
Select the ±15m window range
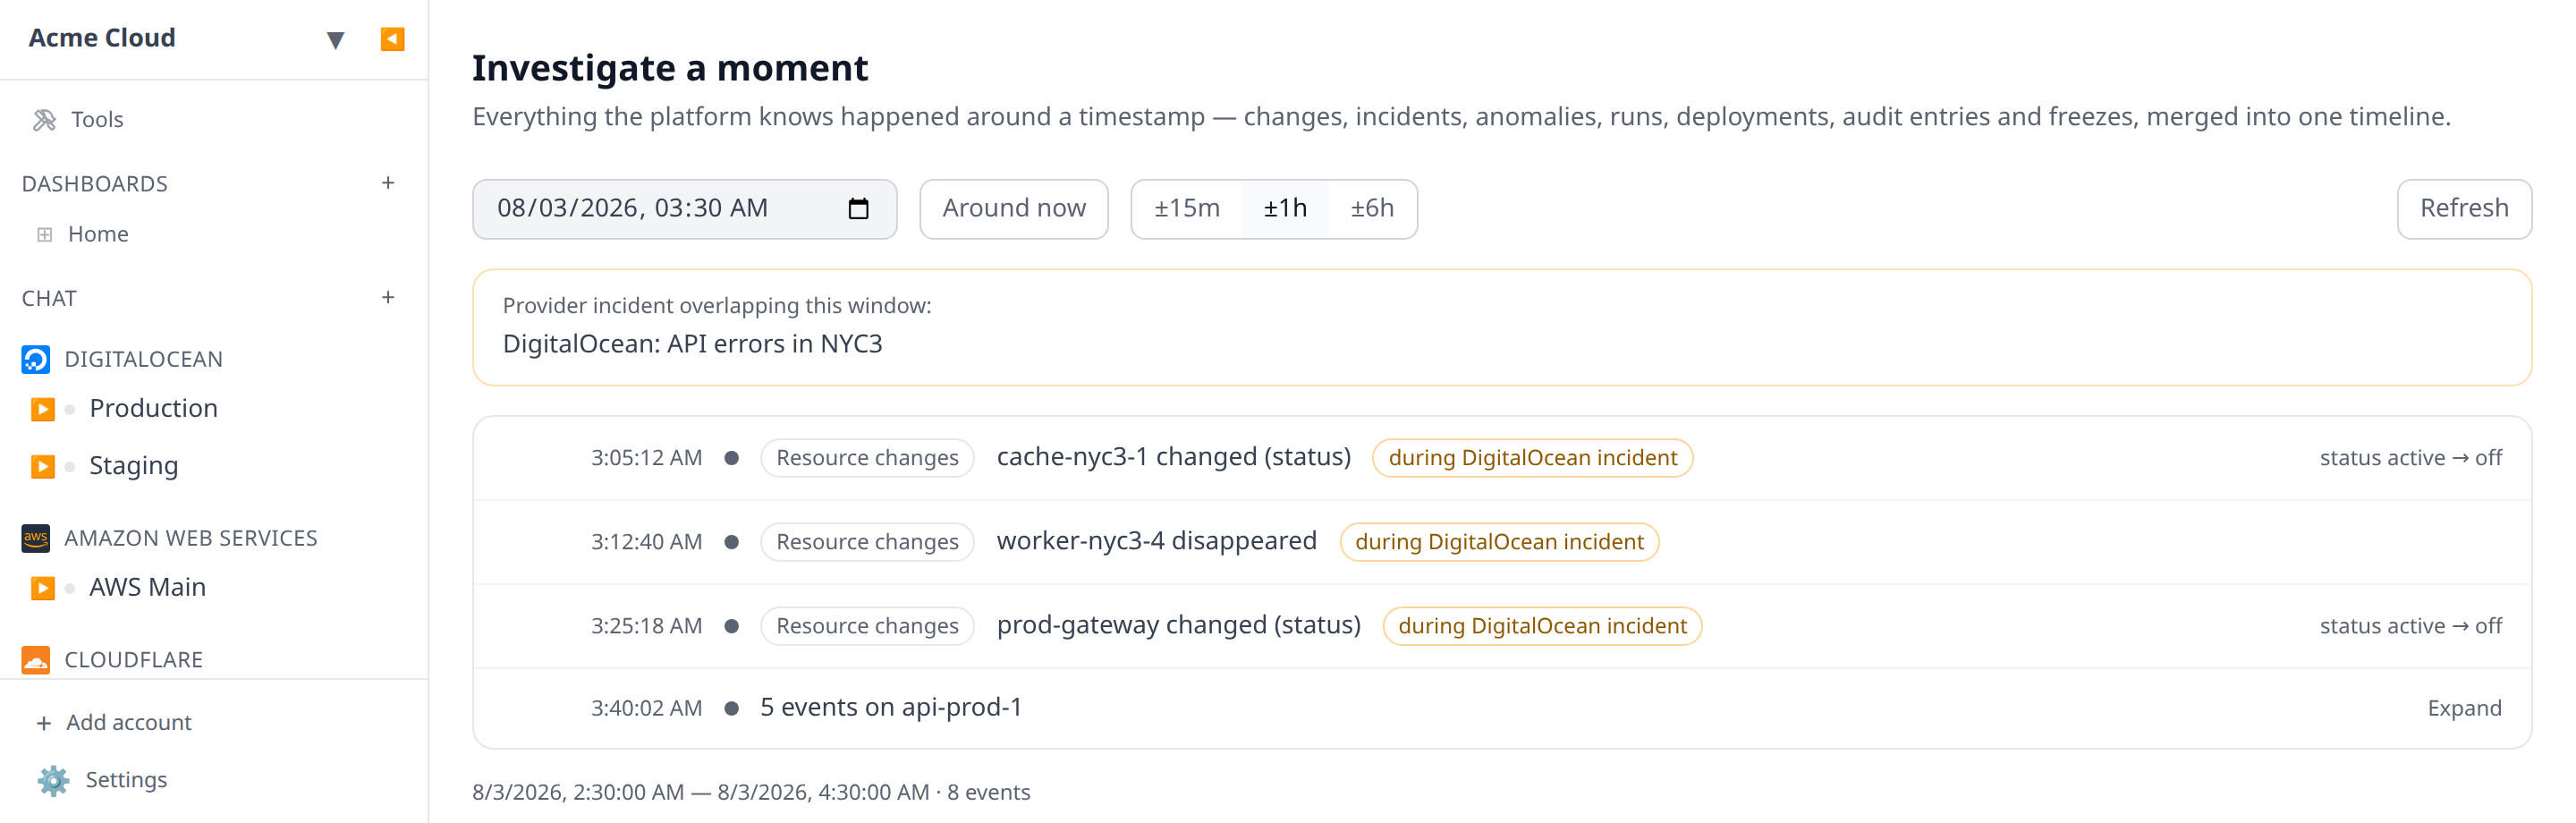tap(1186, 209)
